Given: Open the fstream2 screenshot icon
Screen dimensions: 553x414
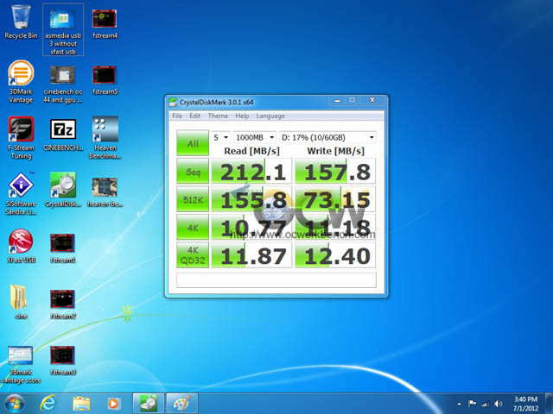Looking at the screenshot, I should [62, 304].
